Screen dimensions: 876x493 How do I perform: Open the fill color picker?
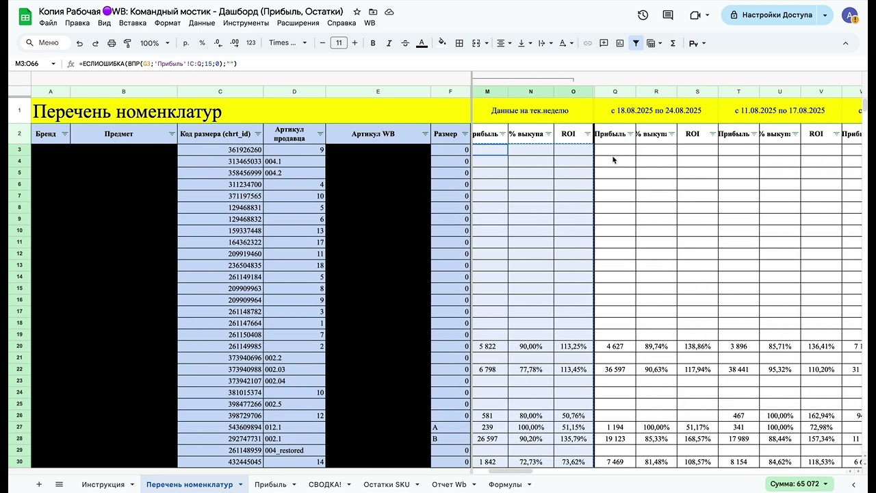click(x=442, y=43)
